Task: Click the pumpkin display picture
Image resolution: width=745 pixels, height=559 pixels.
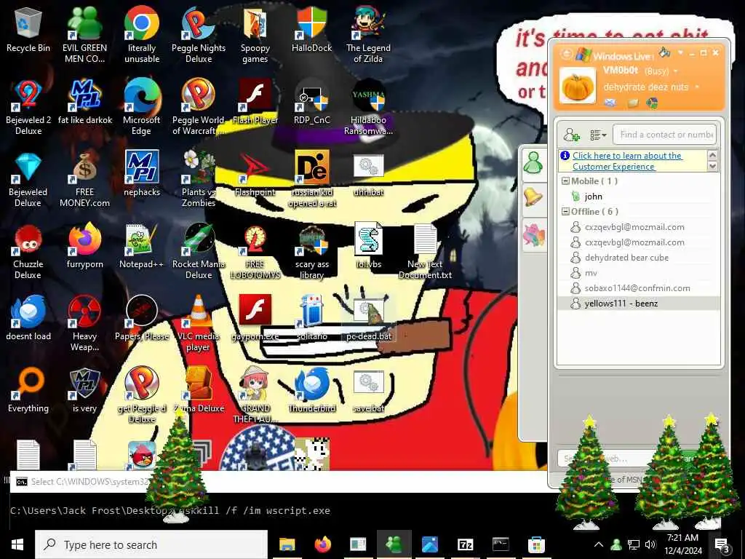Action: (577, 86)
